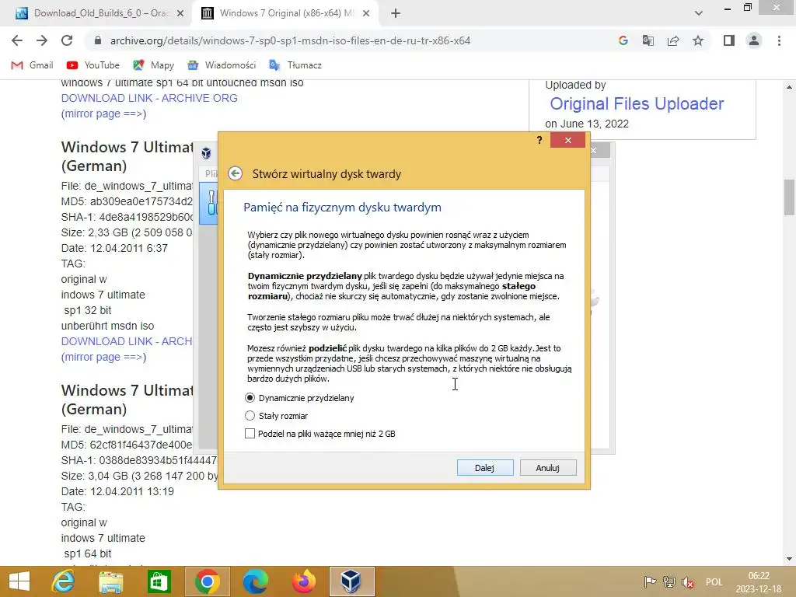Click the help question mark in the dialog

[x=539, y=140]
